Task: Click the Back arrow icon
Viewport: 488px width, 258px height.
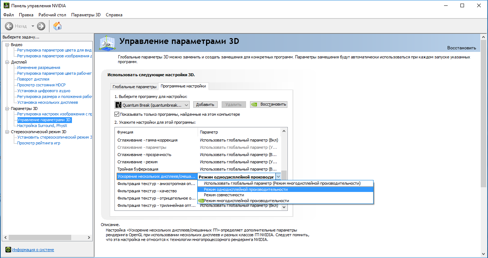Action: coord(9,26)
